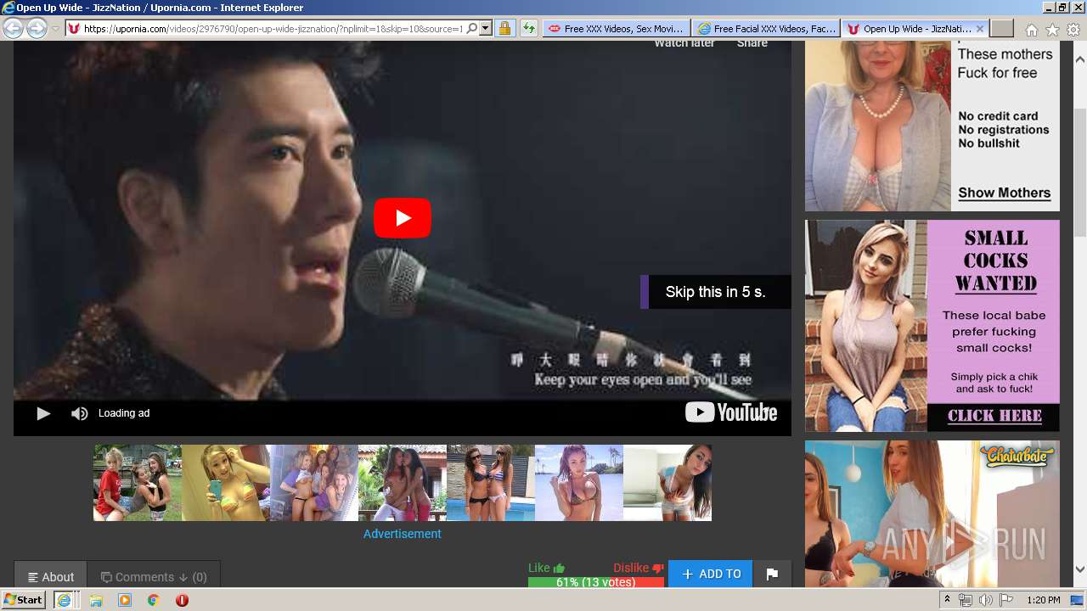Click the red YouTube play button overlay

coord(403,218)
